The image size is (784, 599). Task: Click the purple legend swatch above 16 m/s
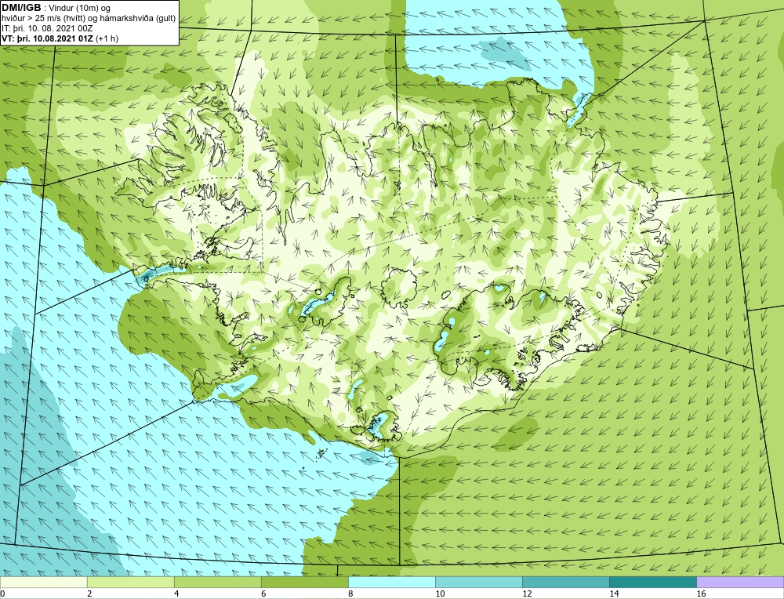coord(740,582)
